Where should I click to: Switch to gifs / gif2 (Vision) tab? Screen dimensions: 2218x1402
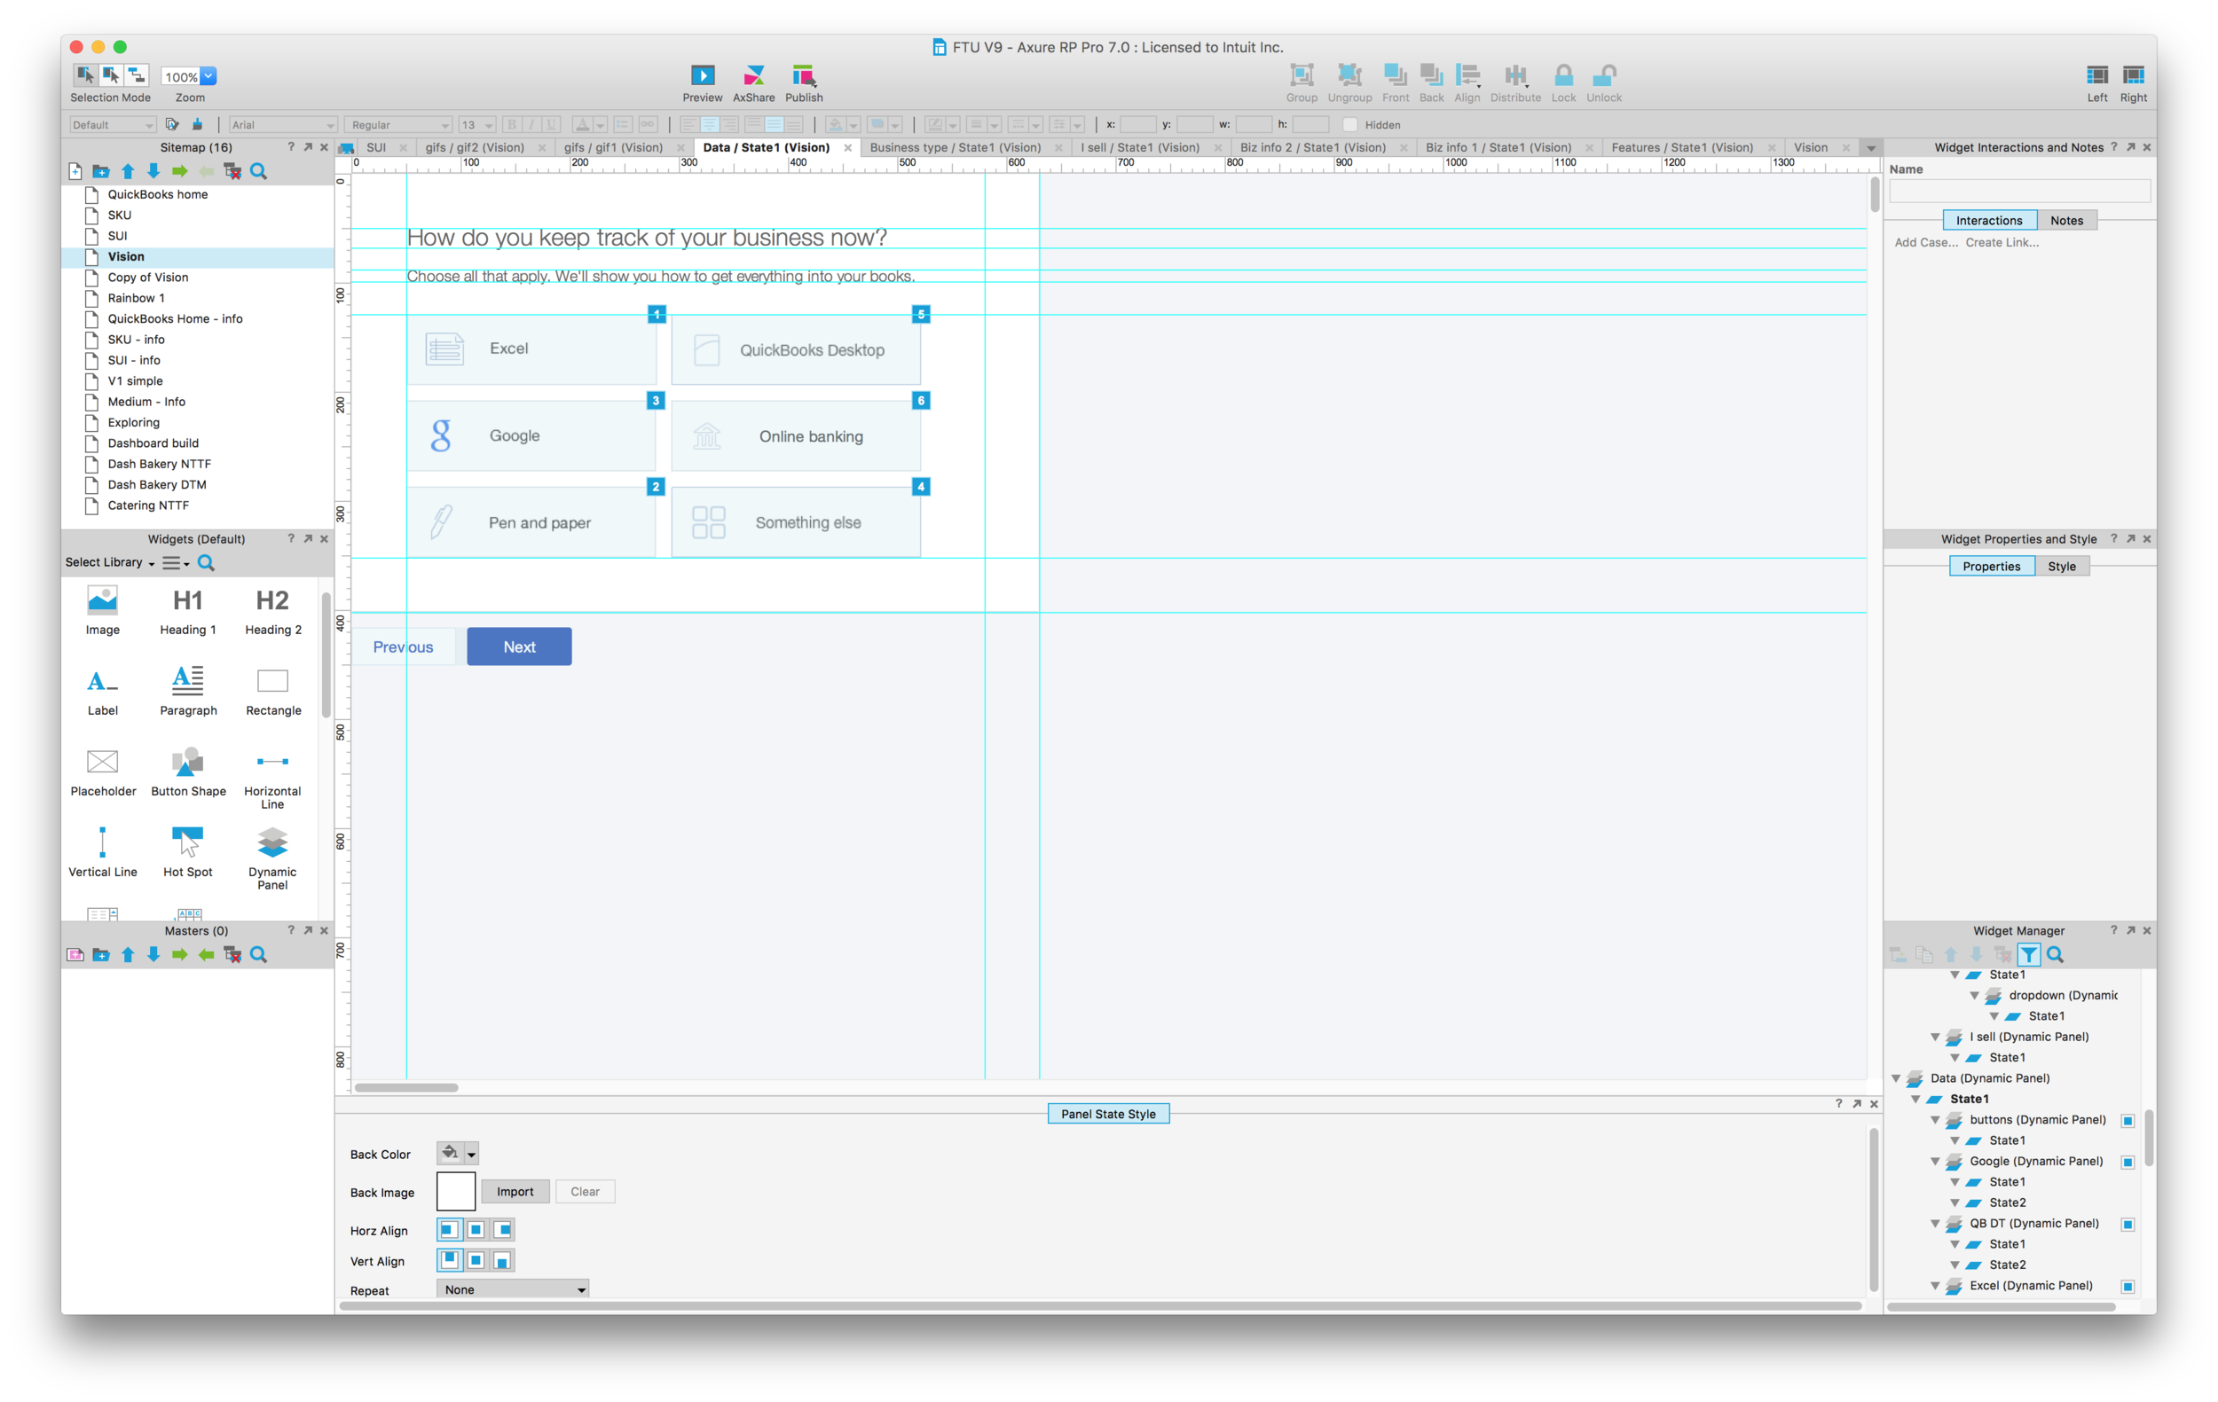coord(475,147)
